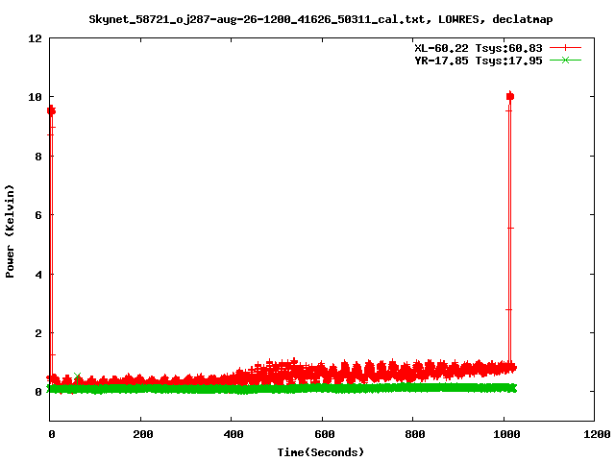Click x-axis tick label 400
Viewport: 615px width, 461px height.
(234, 434)
